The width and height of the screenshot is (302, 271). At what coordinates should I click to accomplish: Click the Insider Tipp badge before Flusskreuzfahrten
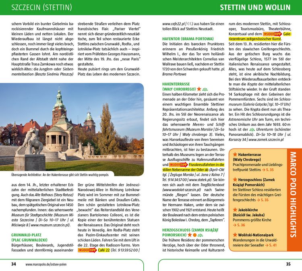click(178, 165)
